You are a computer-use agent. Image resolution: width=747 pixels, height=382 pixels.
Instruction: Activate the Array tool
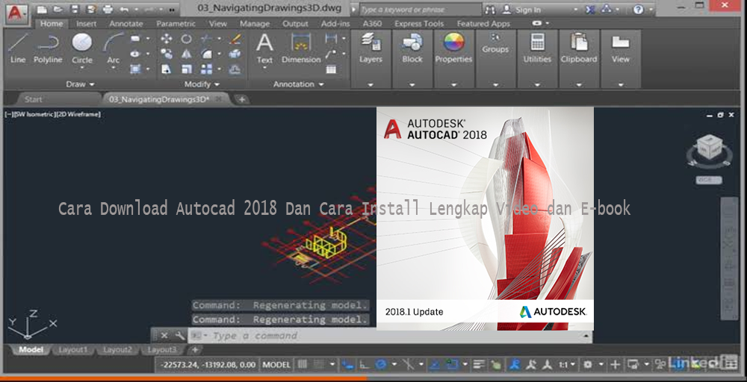(x=206, y=69)
